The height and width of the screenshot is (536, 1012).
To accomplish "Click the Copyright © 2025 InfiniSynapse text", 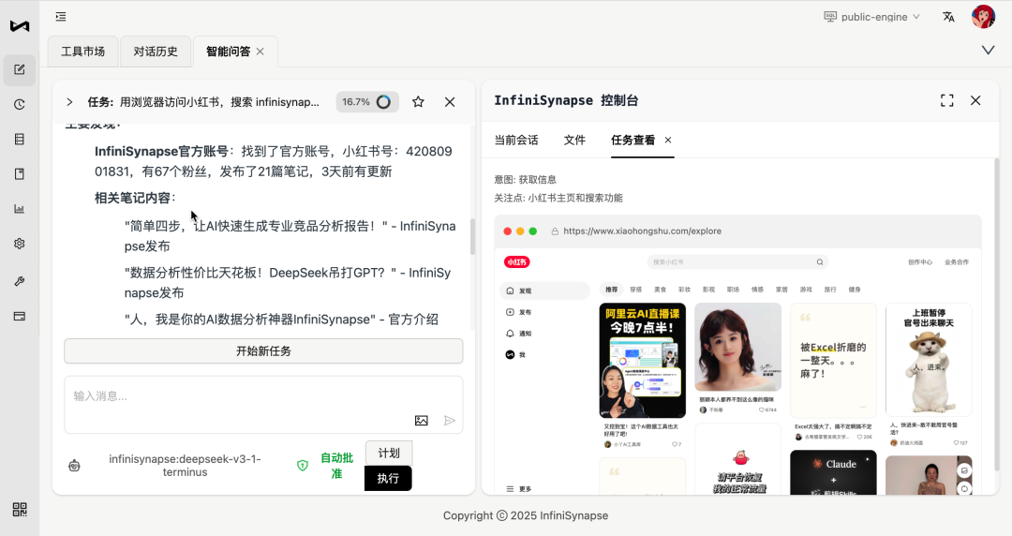I will pos(526,515).
